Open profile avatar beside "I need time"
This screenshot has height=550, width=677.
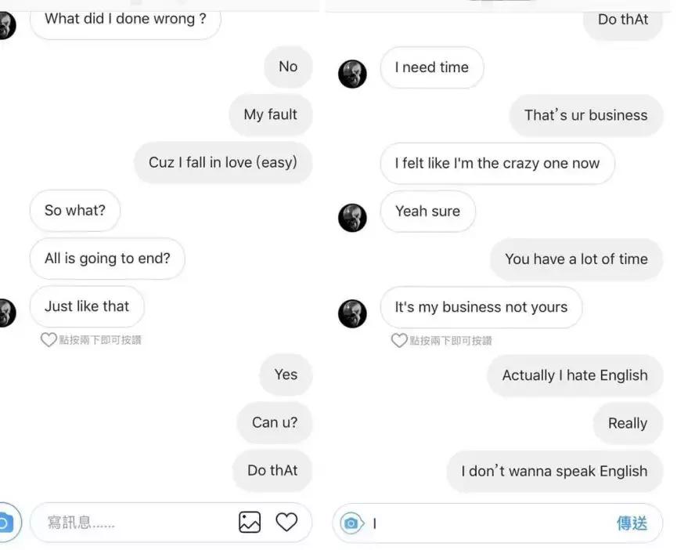352,74
